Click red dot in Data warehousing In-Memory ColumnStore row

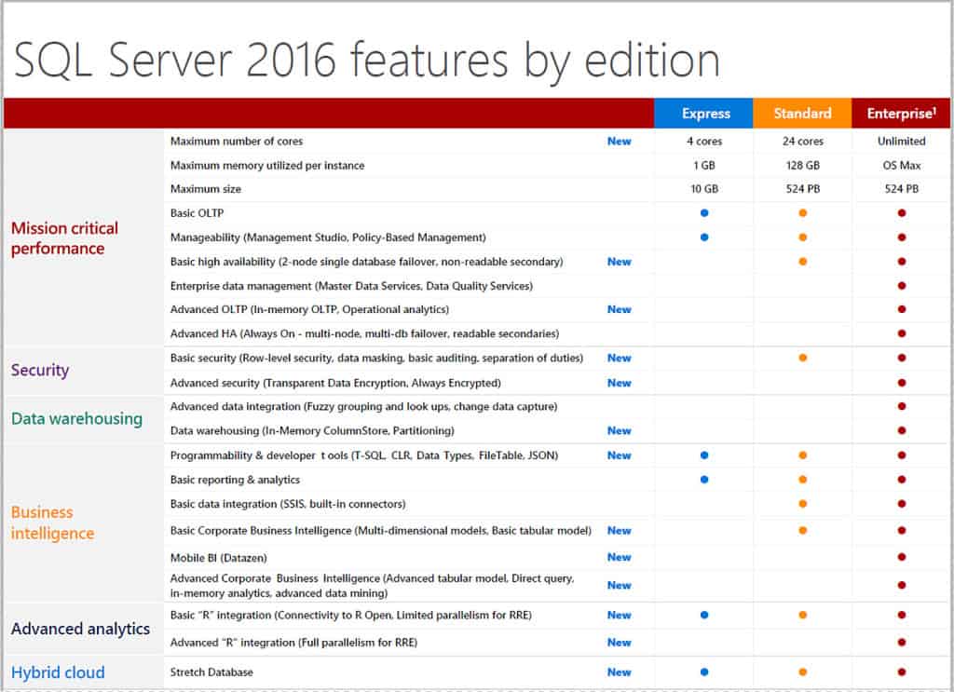pyautogui.click(x=901, y=430)
